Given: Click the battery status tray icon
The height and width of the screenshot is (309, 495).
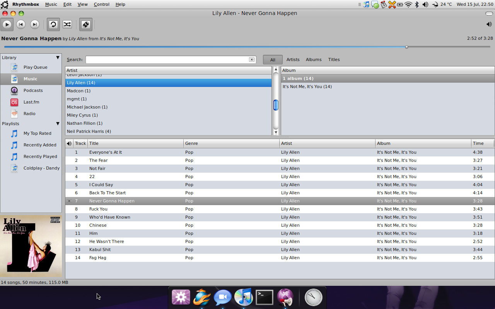Looking at the screenshot, I should click(400, 5).
